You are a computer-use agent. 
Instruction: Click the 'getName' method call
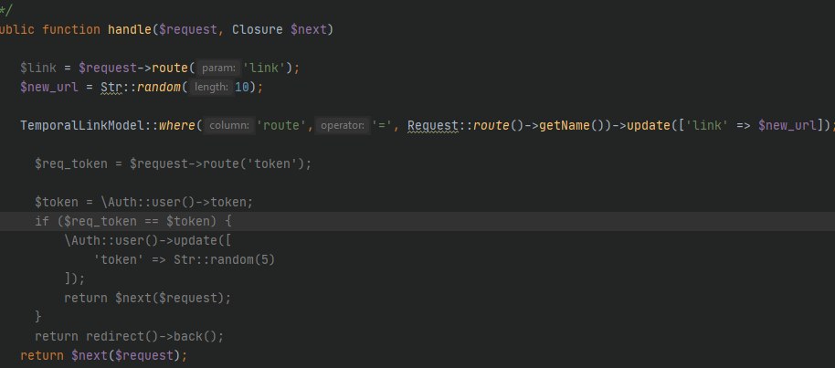[x=565, y=126]
